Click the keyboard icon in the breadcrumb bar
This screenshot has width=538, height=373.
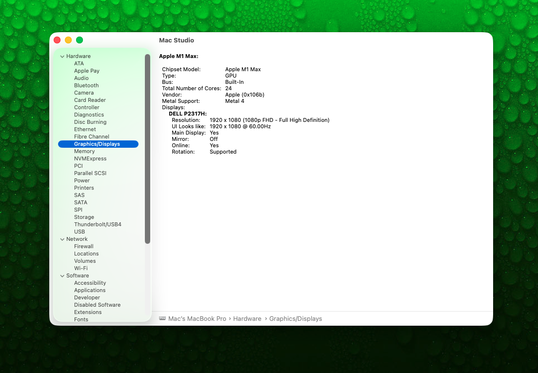(x=162, y=318)
